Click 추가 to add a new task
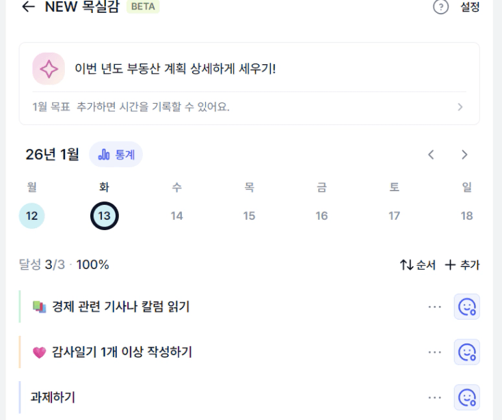 tap(462, 265)
